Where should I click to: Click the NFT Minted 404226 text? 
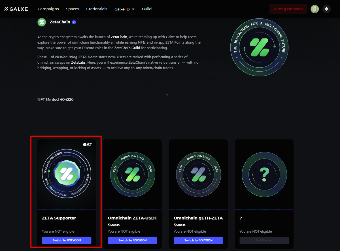point(56,100)
